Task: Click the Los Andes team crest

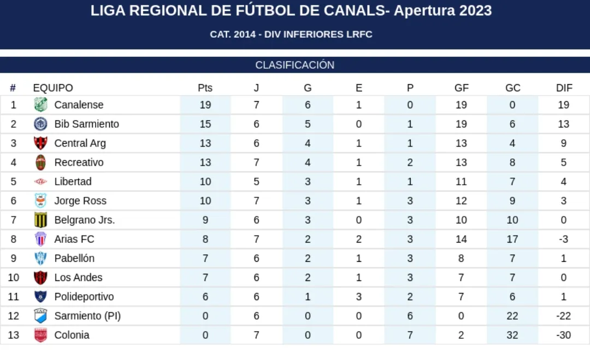Action: (x=41, y=277)
